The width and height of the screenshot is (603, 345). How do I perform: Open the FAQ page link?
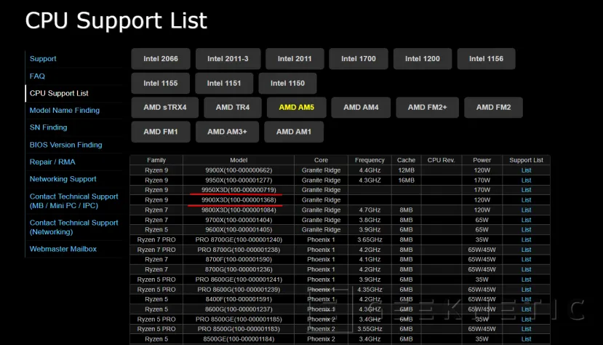pyautogui.click(x=37, y=76)
